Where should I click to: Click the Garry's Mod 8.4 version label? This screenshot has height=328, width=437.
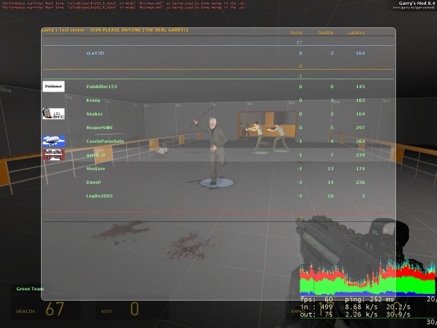417,3
